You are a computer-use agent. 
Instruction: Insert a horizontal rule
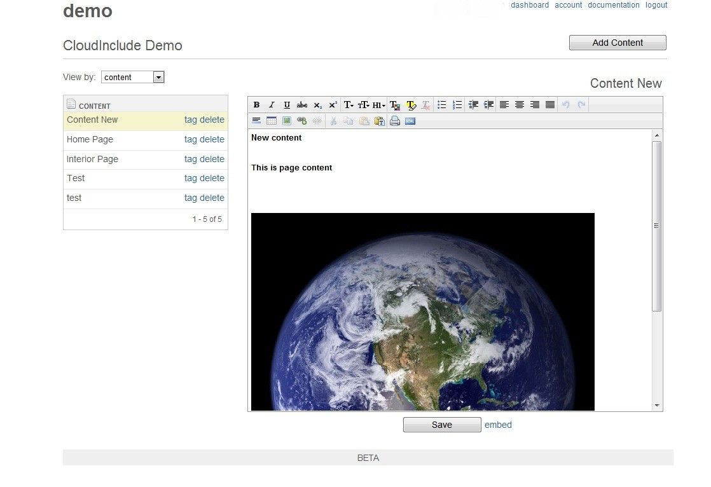256,121
